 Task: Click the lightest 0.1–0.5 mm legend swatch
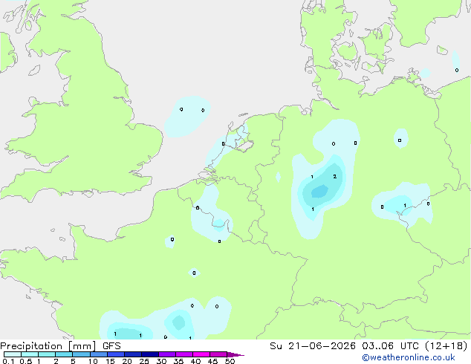(13, 354)
